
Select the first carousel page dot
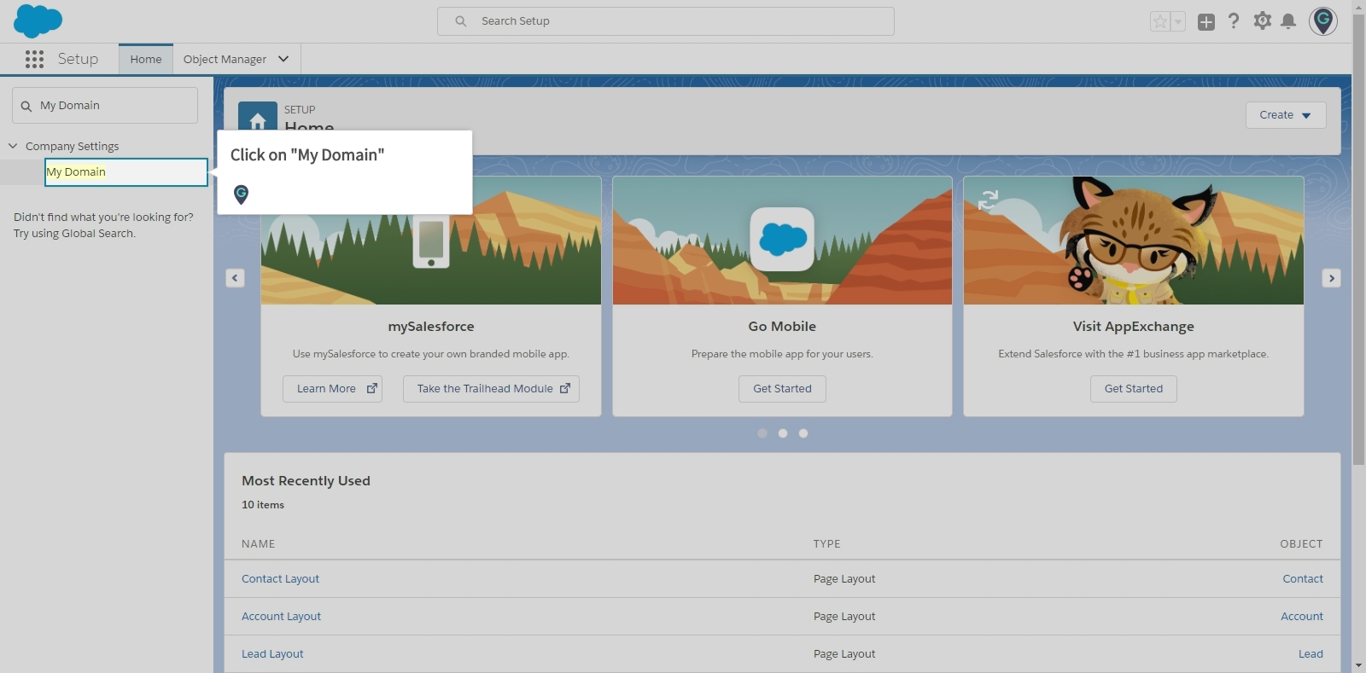(x=762, y=433)
